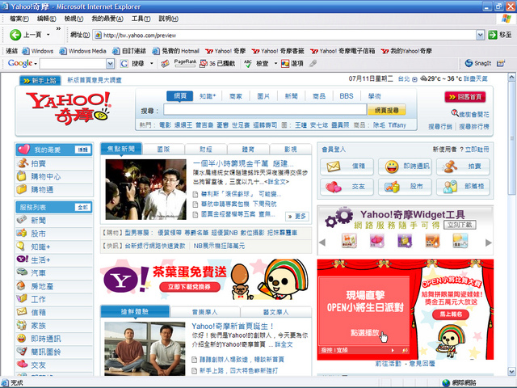Click the green Back arrow button

point(15,35)
